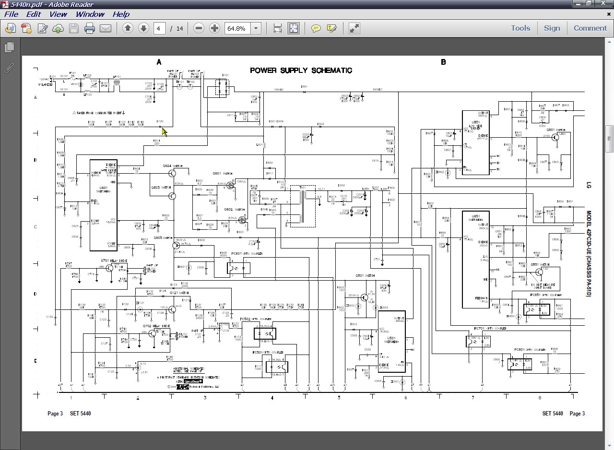Zoom out with minus button
Screen dimensions: 614x450
point(199,28)
